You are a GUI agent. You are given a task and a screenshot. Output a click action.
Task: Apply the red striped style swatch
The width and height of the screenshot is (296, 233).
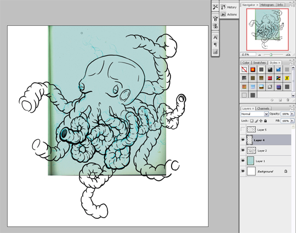coord(270,78)
